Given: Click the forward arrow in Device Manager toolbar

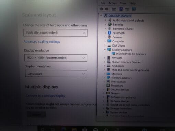Looking at the screenshot, I should coord(107,9).
